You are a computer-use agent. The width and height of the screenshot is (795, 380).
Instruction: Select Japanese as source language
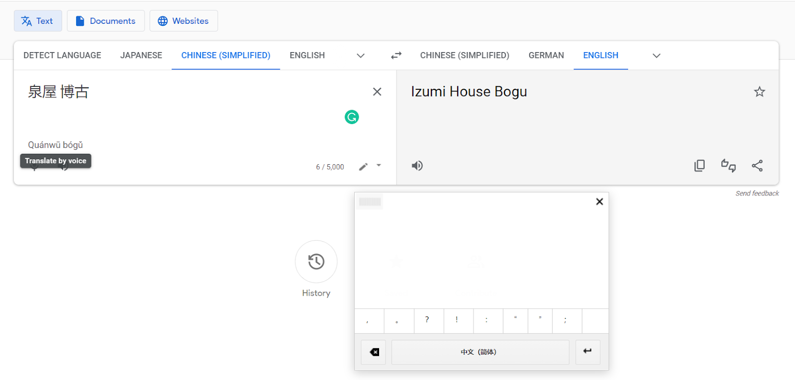coord(141,55)
